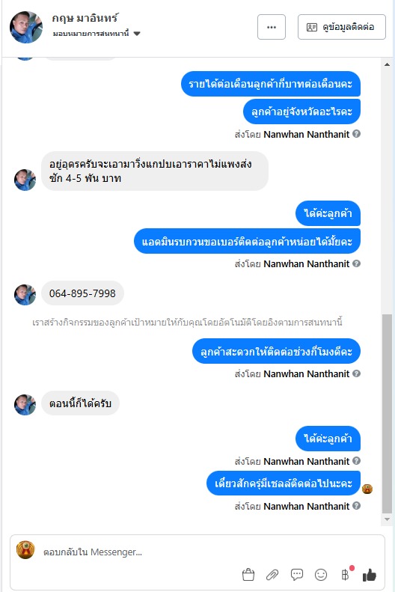
Task: Attach a file with the paperclip icon
Action: tap(272, 575)
